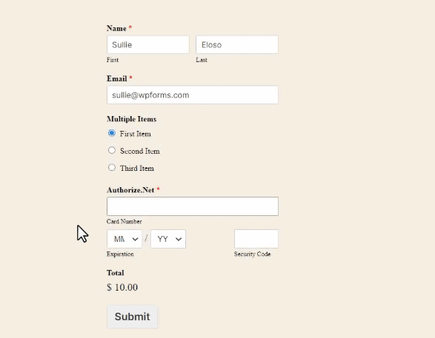This screenshot has width=435, height=338.
Task: Click the Card Number input field
Action: pyautogui.click(x=193, y=206)
